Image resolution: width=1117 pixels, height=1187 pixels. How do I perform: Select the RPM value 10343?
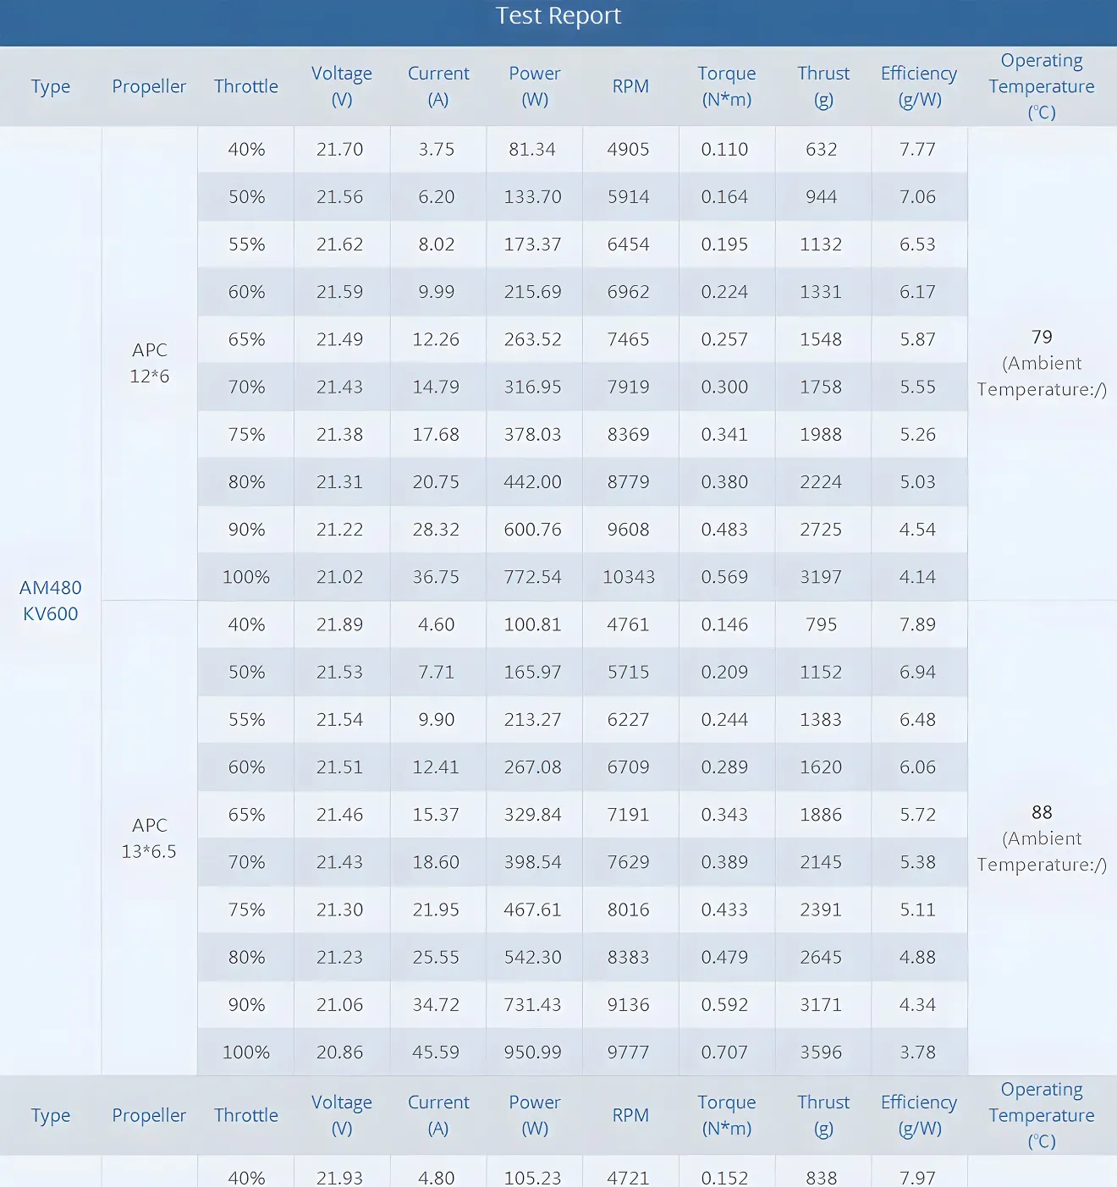629,577
